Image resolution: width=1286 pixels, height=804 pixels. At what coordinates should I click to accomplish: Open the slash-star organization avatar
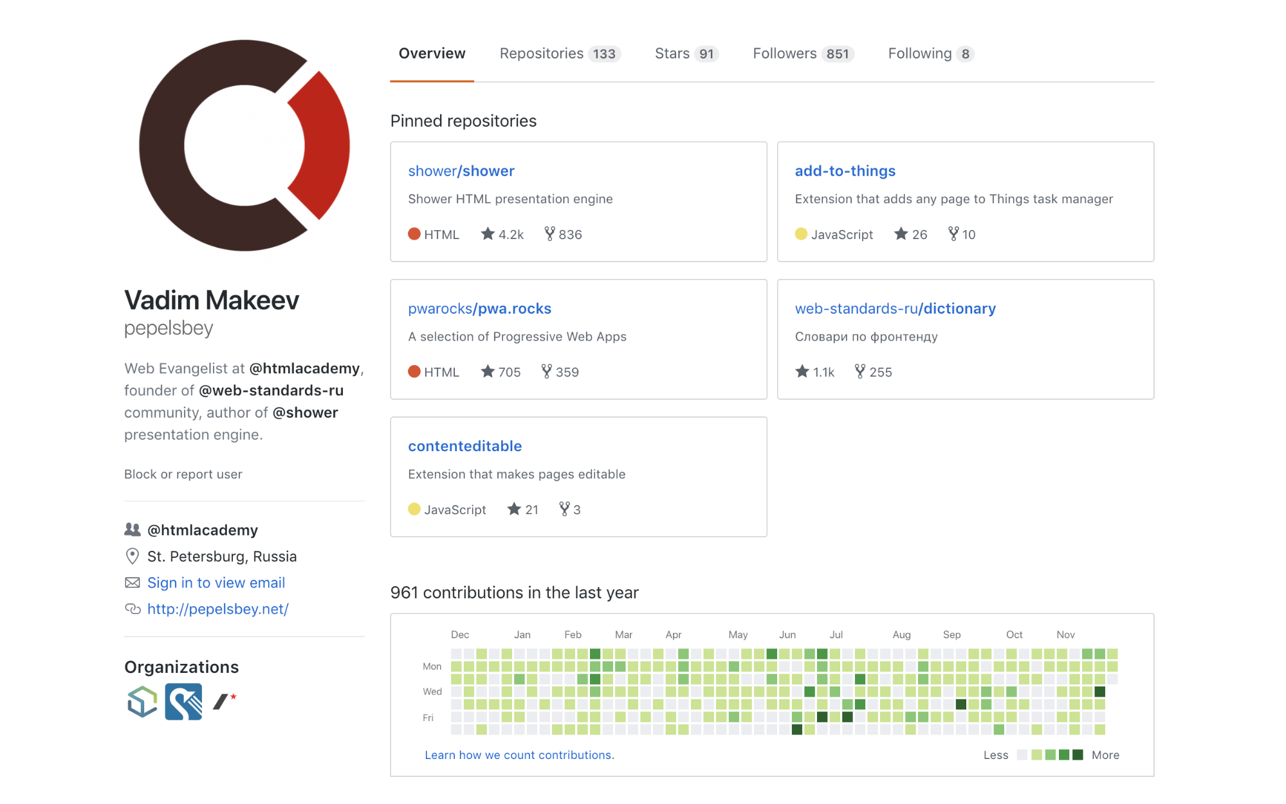tap(225, 701)
